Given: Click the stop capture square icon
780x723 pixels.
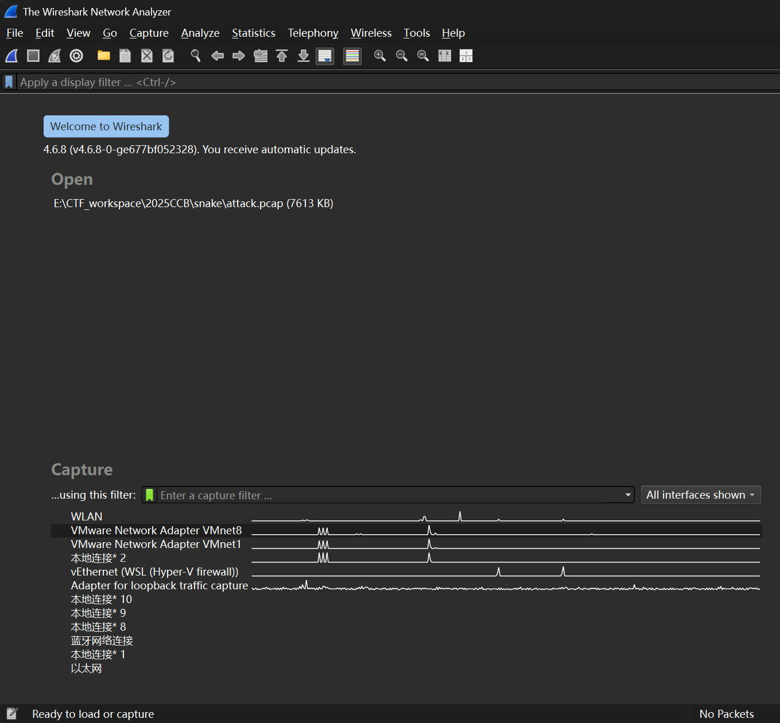Looking at the screenshot, I should click(x=33, y=56).
